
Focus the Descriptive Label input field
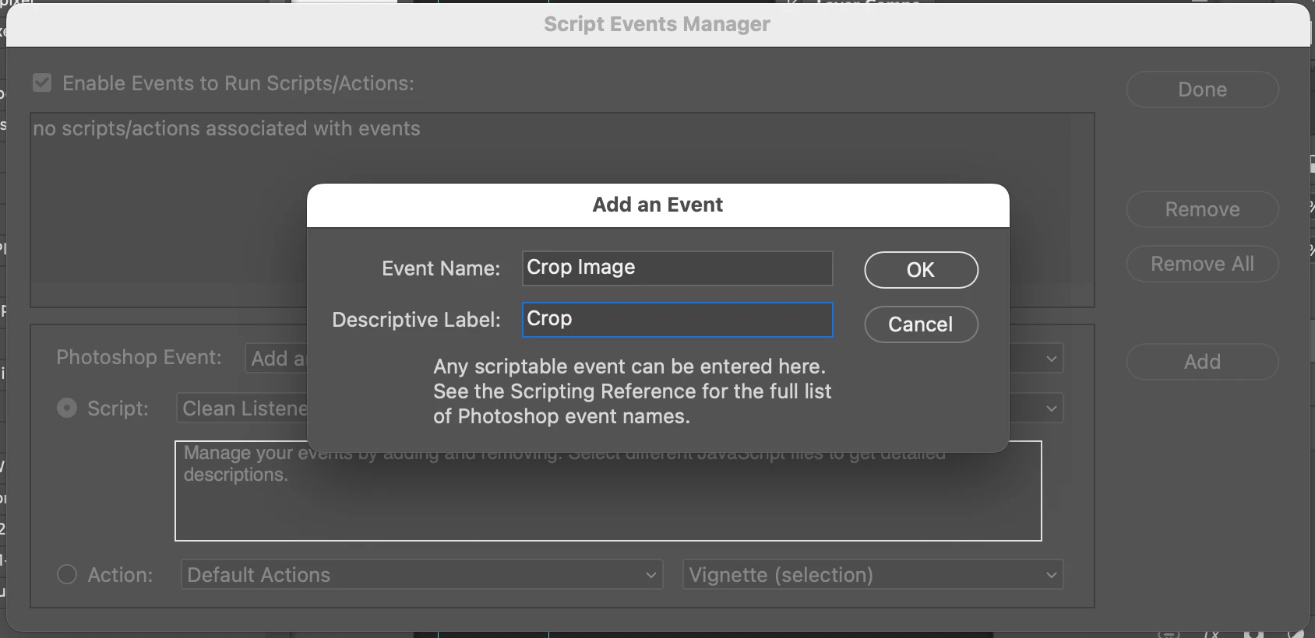click(677, 320)
